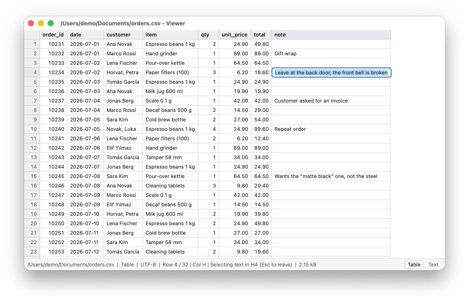Select the 'Paper filters (100)' cell in row 4
Screen dimensions: 469x302
pyautogui.click(x=170, y=72)
